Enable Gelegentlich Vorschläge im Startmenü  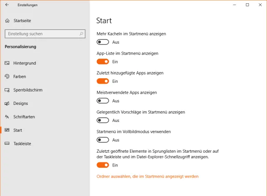coord(103,120)
